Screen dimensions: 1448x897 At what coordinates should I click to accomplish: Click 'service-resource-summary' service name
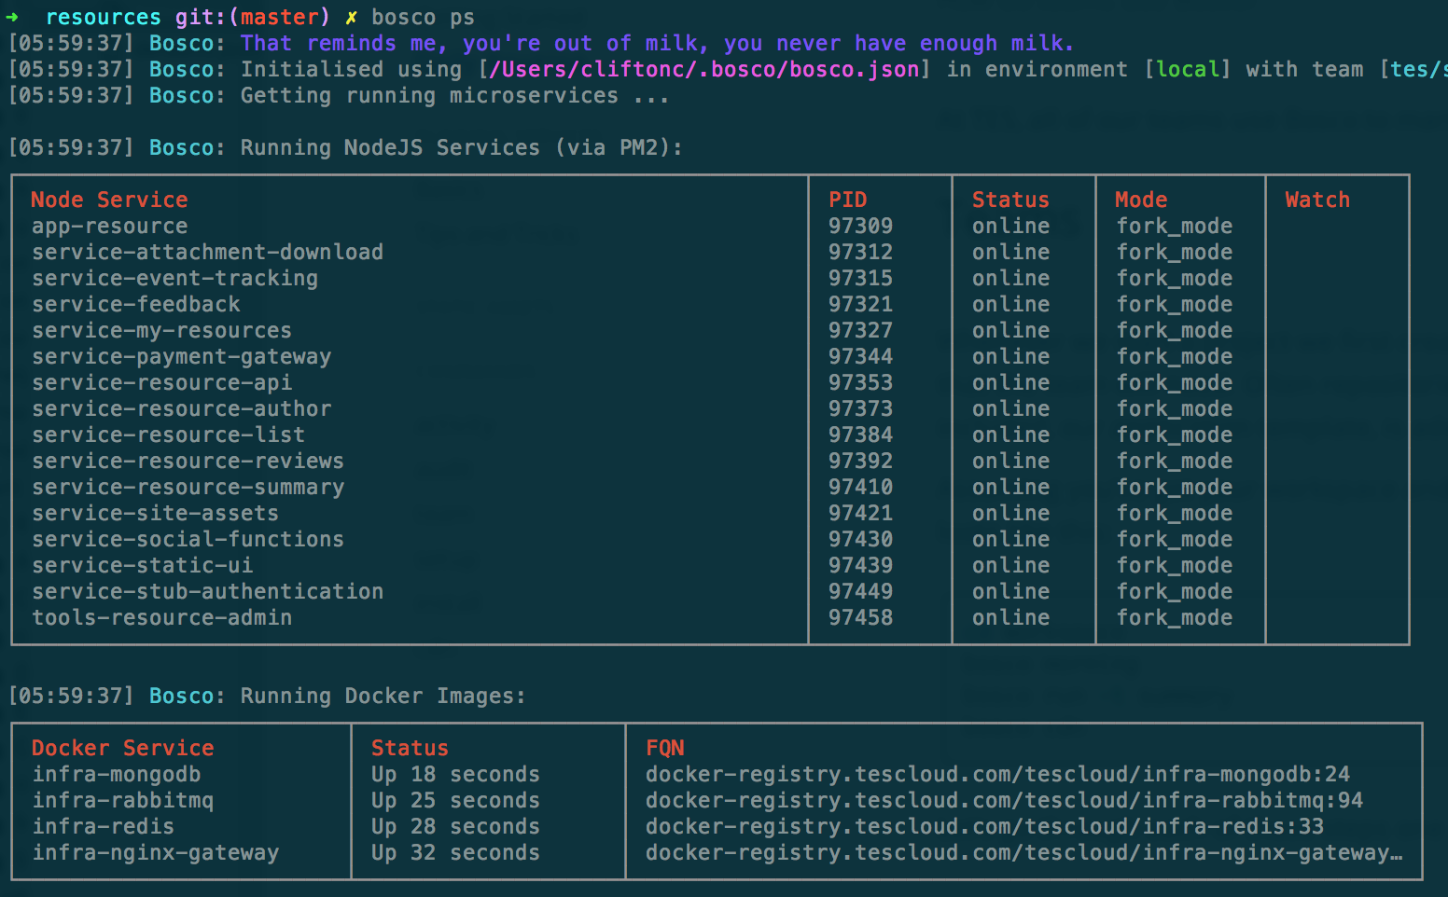[188, 488]
